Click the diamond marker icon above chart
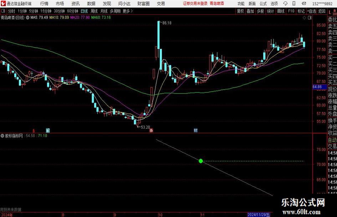This screenshot has width=337, height=217. tap(304, 18)
